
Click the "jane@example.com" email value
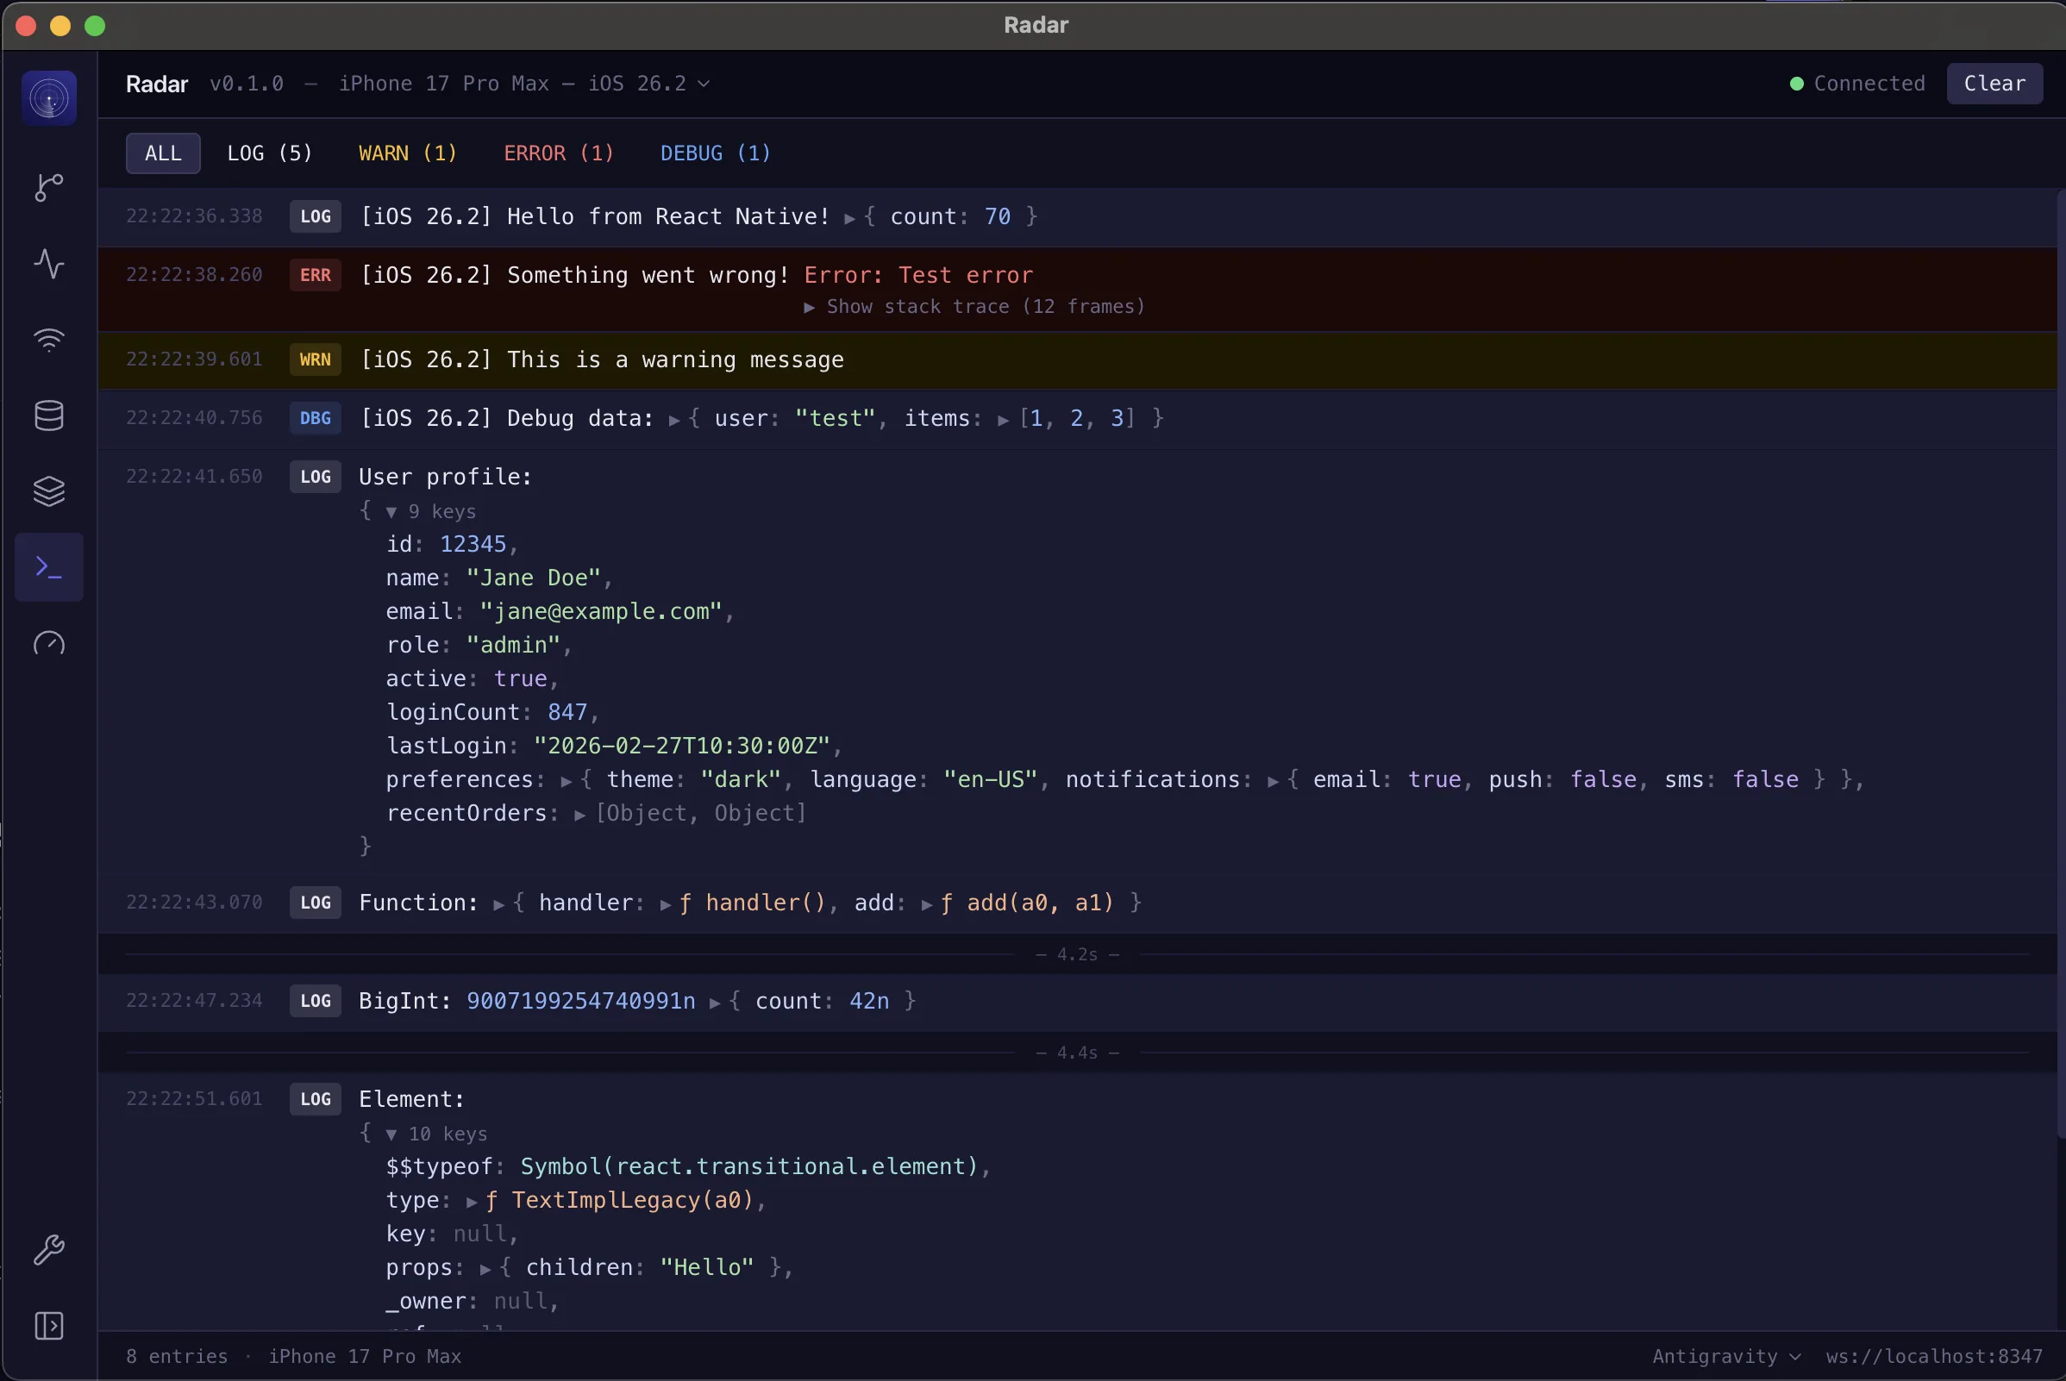pos(601,611)
